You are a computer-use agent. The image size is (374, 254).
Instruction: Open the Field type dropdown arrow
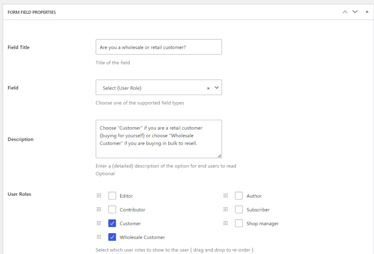click(217, 88)
